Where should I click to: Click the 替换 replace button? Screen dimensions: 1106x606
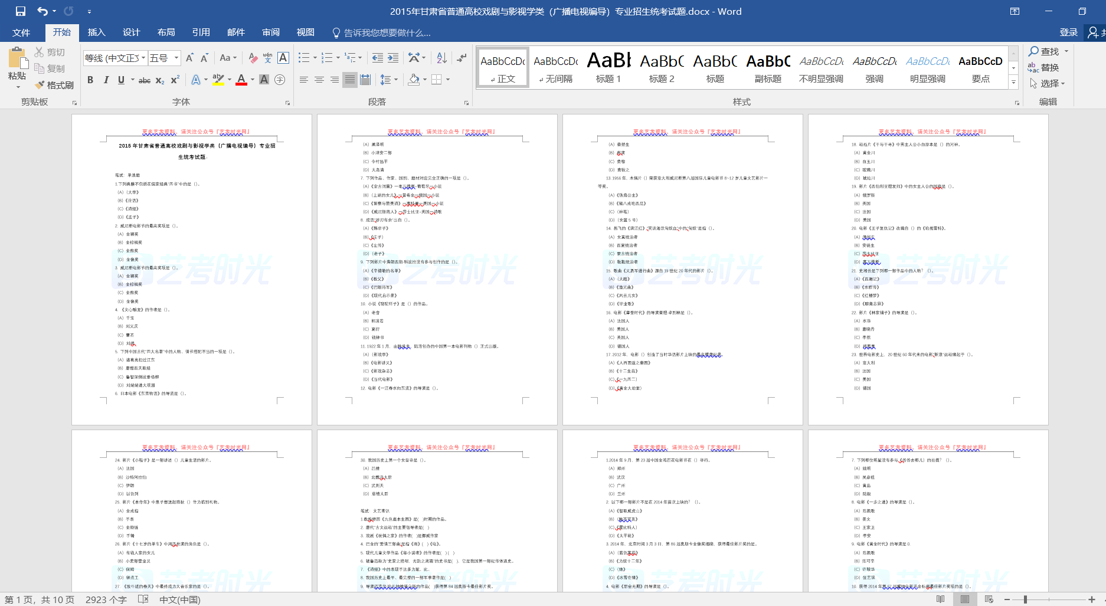pos(1043,68)
